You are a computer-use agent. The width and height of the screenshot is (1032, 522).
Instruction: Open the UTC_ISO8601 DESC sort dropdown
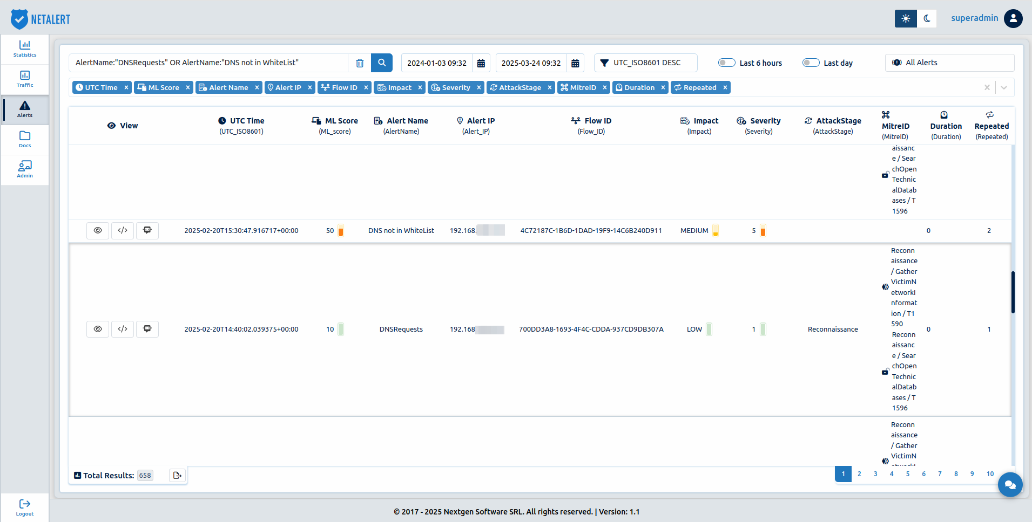pyautogui.click(x=646, y=63)
